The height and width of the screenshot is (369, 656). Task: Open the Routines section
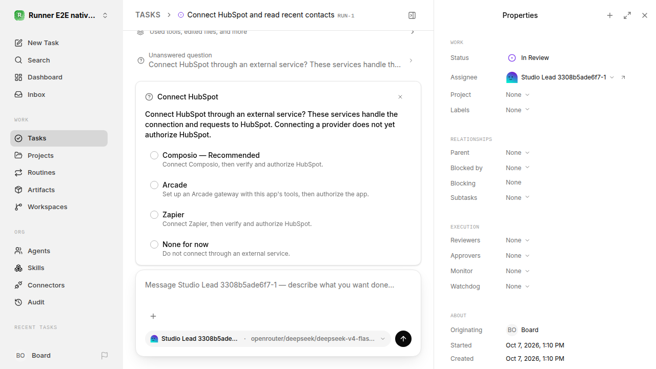[x=59, y=173]
